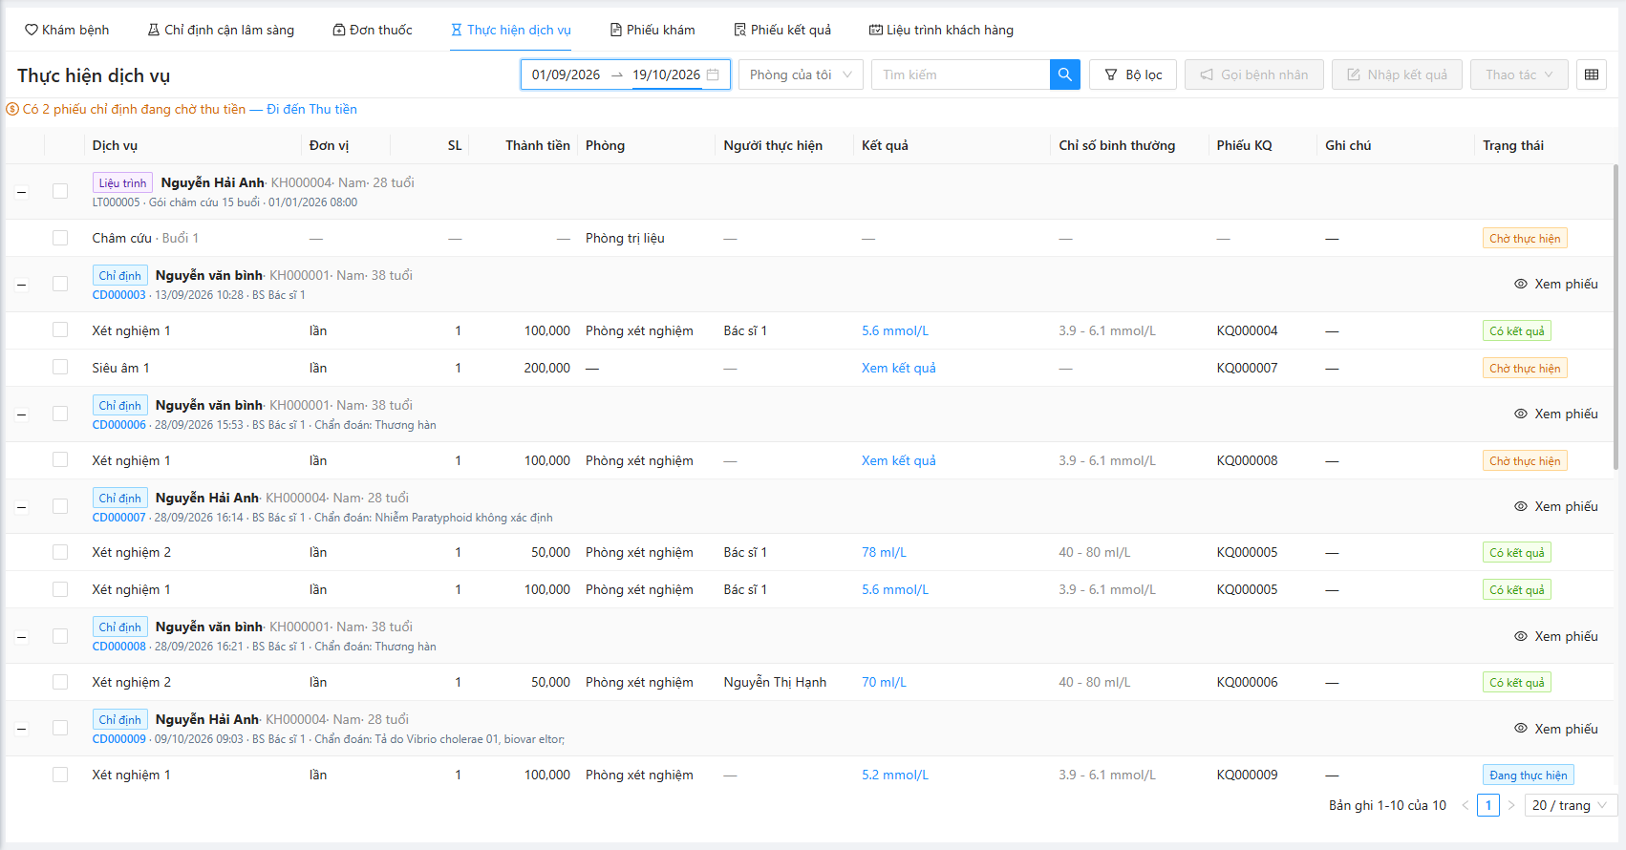
Task: Click page number 1 in pagination
Action: tap(1488, 805)
